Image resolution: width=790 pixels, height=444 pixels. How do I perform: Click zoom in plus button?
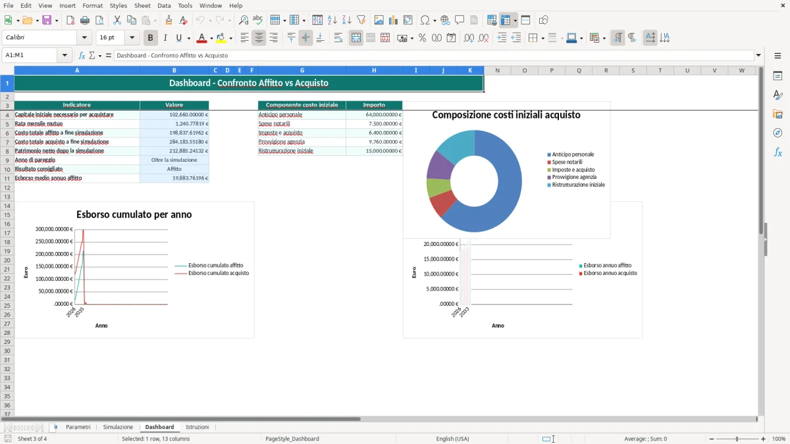click(763, 439)
